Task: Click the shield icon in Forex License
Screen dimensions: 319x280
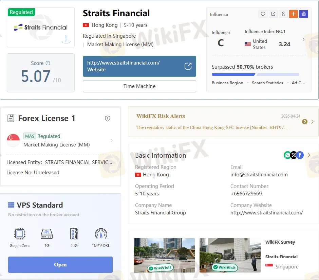Action: tap(108, 118)
